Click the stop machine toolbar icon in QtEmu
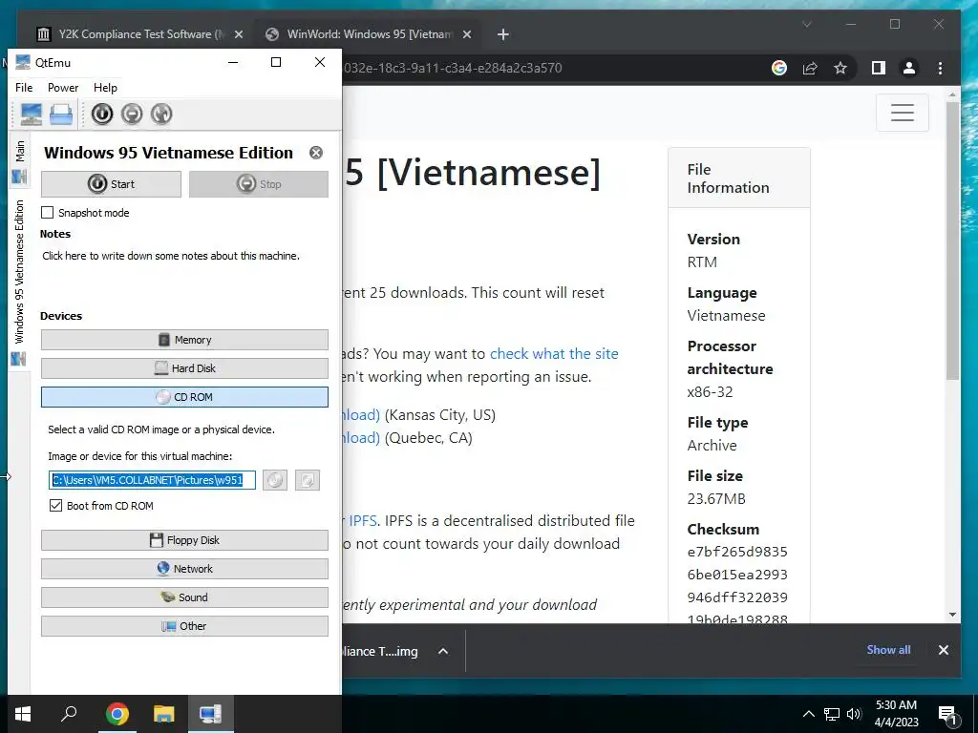This screenshot has width=978, height=733. (132, 115)
